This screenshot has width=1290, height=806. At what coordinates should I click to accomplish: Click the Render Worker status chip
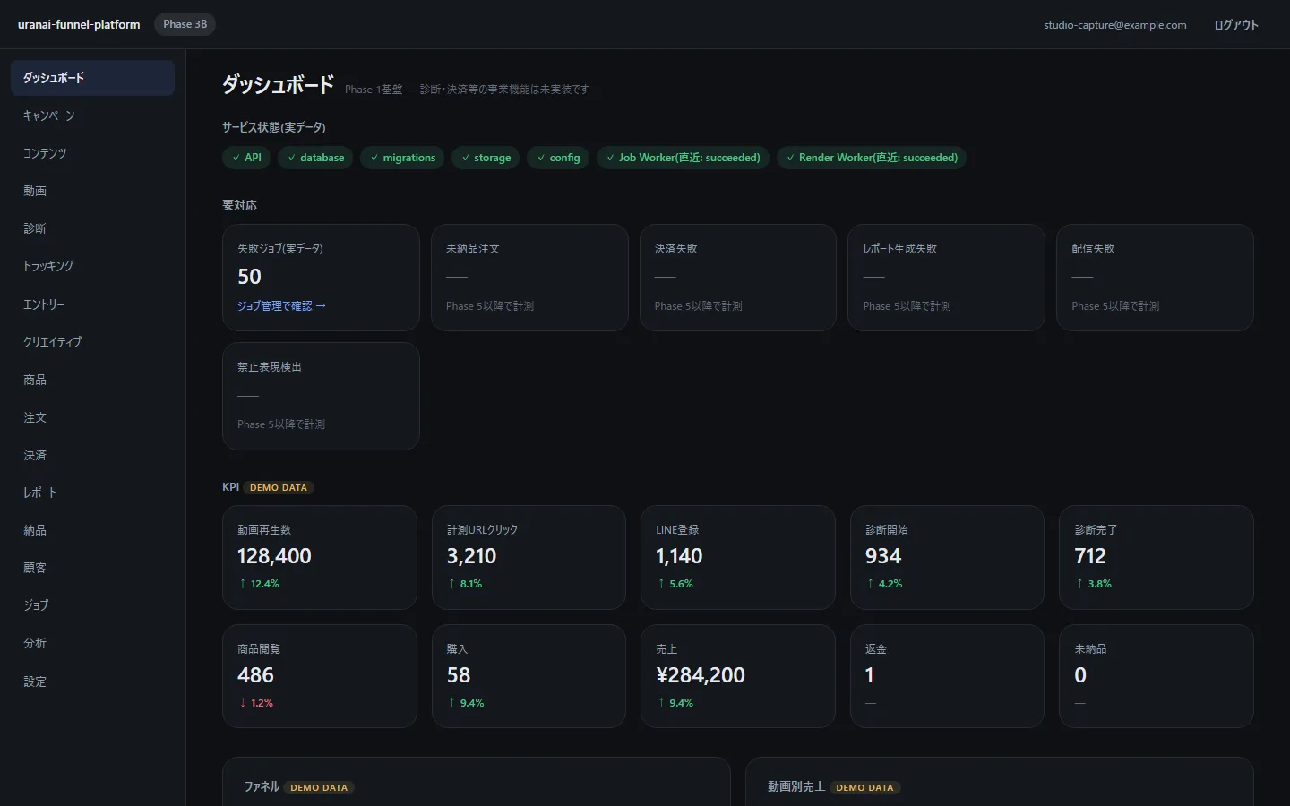point(872,158)
